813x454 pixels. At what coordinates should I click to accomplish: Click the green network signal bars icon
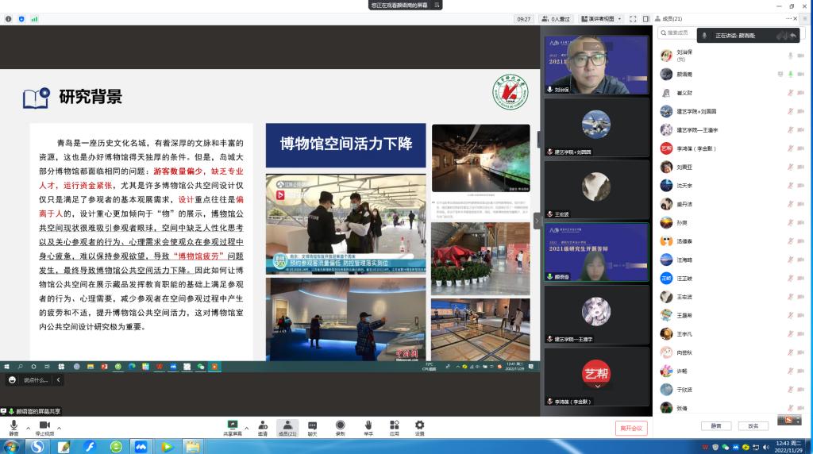34,19
